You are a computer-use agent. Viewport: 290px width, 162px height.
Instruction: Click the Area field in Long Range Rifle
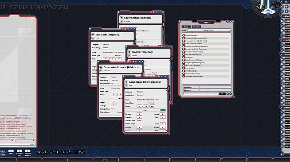click(x=163, y=123)
